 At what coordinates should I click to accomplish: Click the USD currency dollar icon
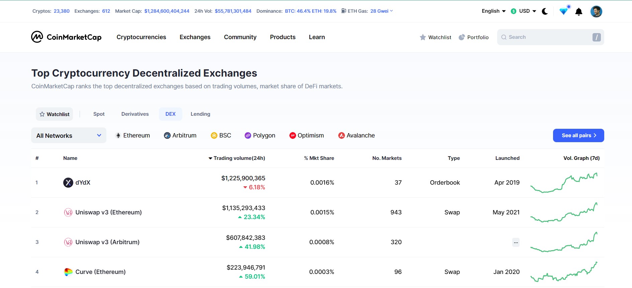click(x=514, y=11)
